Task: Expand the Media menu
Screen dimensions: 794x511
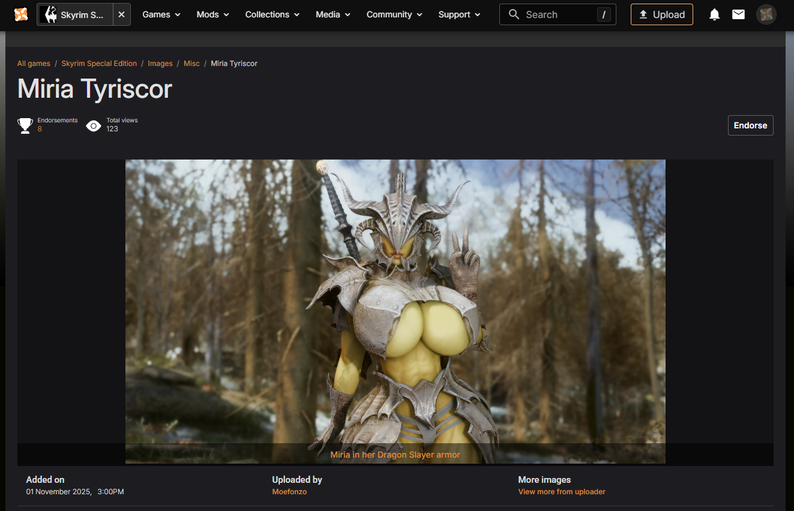Action: [333, 14]
